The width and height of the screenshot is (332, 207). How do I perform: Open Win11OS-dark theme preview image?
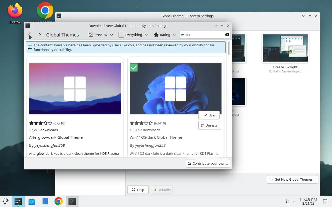176,89
